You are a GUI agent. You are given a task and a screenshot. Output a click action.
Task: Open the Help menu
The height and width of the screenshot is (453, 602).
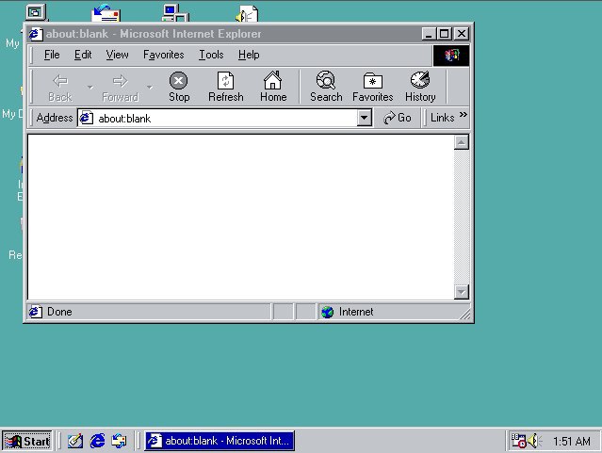click(x=249, y=55)
